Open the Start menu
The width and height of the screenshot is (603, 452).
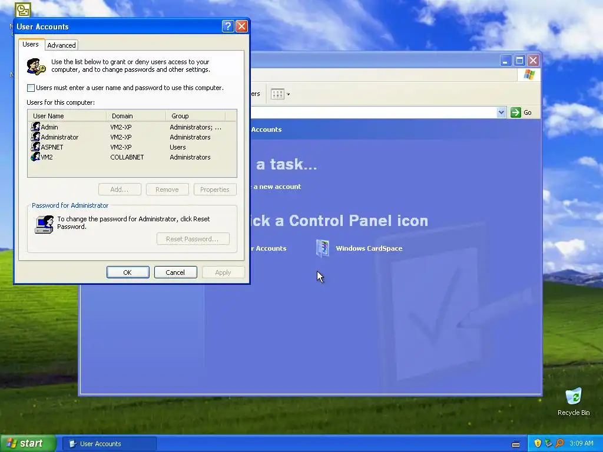[x=28, y=443]
